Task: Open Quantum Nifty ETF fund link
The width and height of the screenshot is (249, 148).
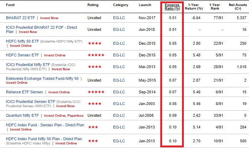Action: [22, 115]
